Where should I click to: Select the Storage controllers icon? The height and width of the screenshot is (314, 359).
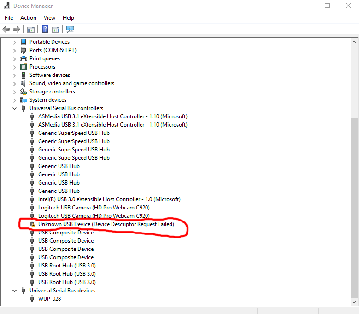(24, 92)
